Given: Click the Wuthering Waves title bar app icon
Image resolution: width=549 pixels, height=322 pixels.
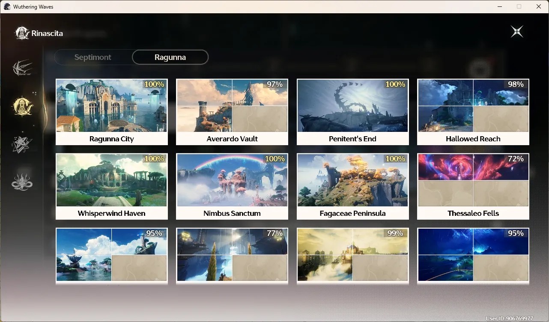Looking at the screenshot, I should click(7, 6).
